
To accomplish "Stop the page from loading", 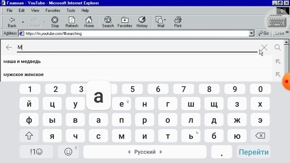I will 55,22.
